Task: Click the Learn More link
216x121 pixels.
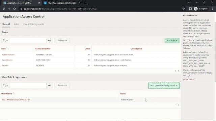Action: (189, 80)
